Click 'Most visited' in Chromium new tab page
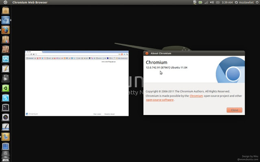Screen dimensions: 260x162 [97, 114]
